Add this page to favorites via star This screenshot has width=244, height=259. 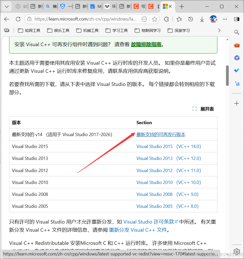(155, 19)
